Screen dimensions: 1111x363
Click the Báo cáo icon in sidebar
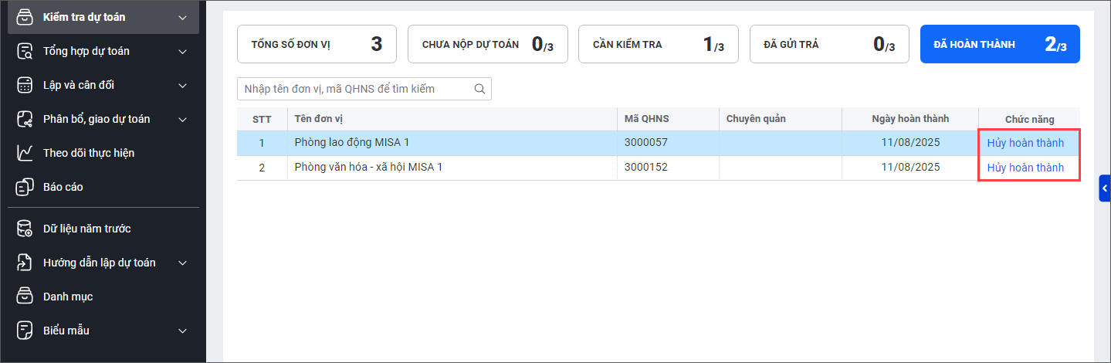tap(25, 187)
